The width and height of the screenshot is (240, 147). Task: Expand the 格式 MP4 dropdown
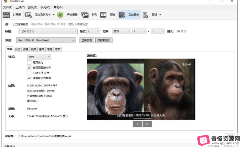(x=39, y=57)
